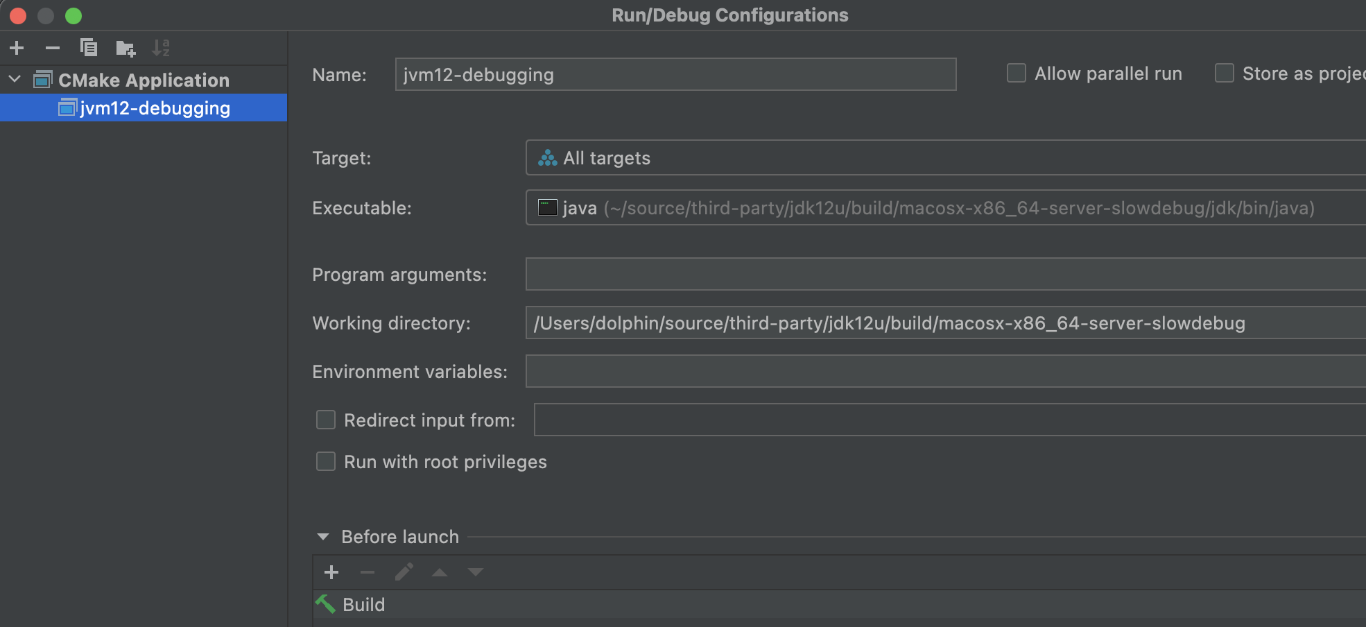Move Before launch task up
The height and width of the screenshot is (627, 1366).
tap(440, 572)
